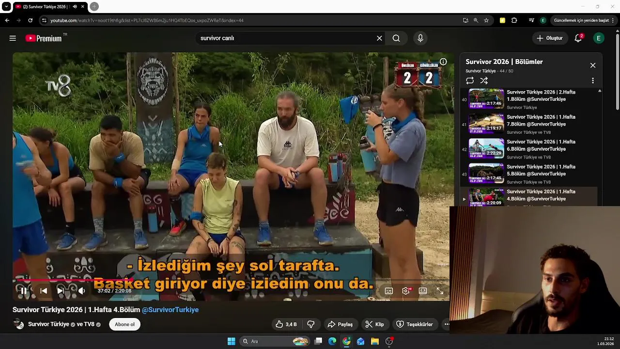Open the browser extensions puzzle icon
The image size is (620, 349).
514,20
